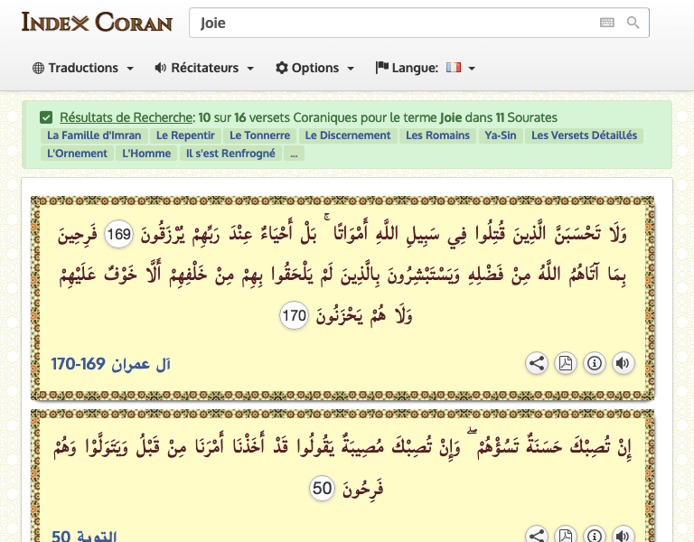This screenshot has width=694, height=542.
Task: Filter by Le Repentir sourate
Action: [185, 135]
